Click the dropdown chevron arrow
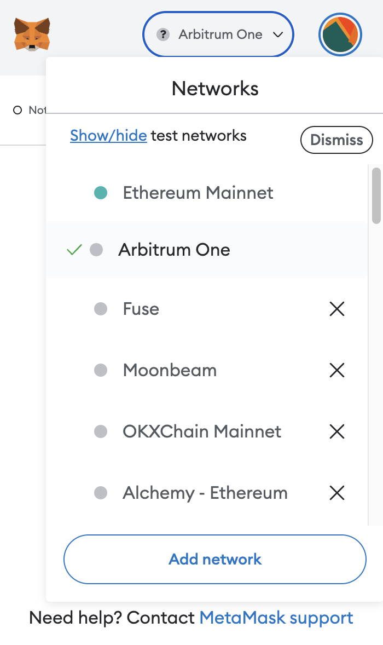The image size is (383, 645). [278, 35]
